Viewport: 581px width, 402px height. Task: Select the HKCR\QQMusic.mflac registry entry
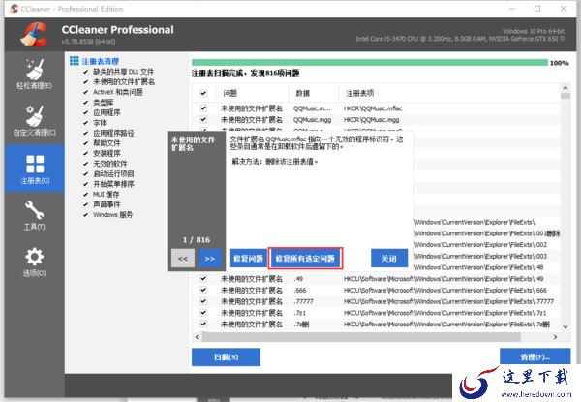(373, 108)
